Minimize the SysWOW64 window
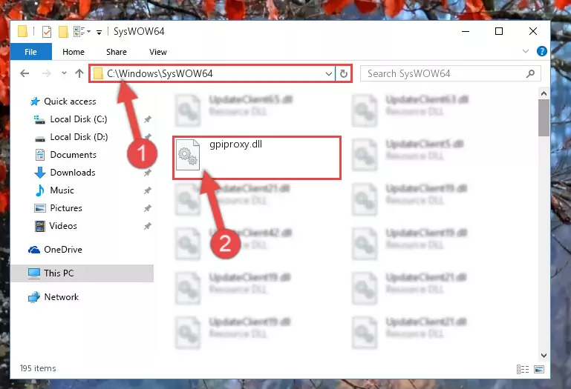The image size is (571, 389). coord(466,32)
